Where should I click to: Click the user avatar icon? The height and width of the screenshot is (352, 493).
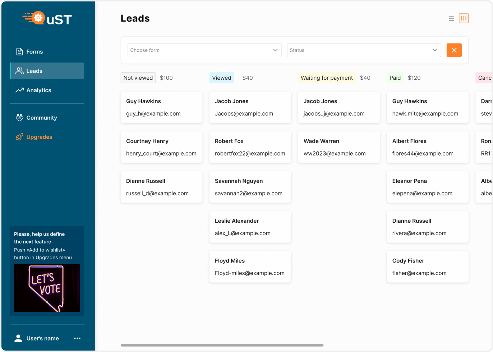click(x=18, y=338)
